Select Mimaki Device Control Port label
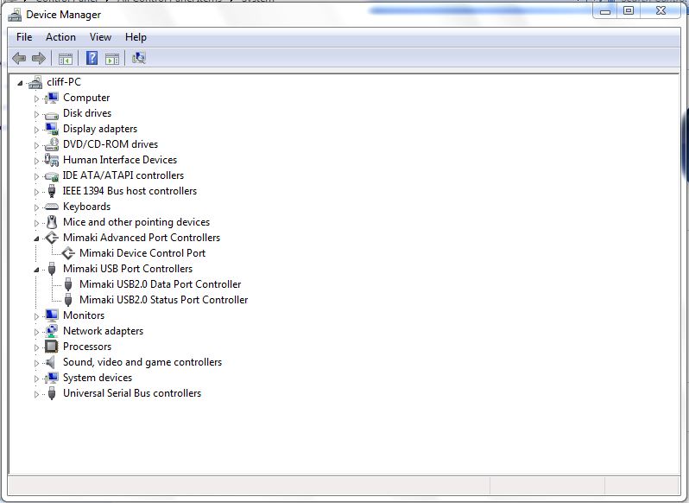This screenshot has width=689, height=503. (x=142, y=253)
